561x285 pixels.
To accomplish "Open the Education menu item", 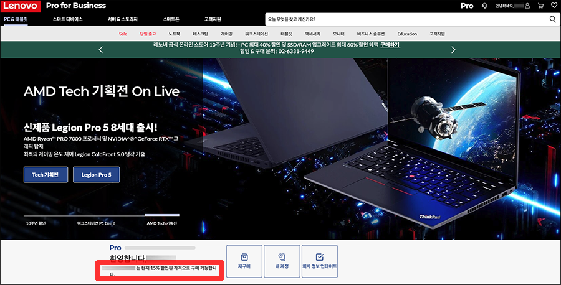I will 407,34.
